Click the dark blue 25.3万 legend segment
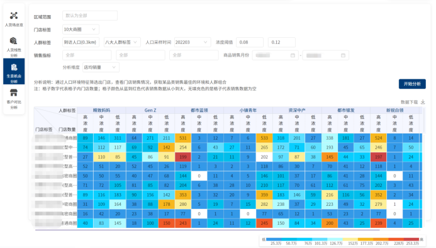Viewport: 436px width, 248px height. click(x=274, y=239)
